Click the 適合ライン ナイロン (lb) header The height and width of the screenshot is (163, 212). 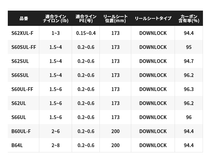(55, 18)
